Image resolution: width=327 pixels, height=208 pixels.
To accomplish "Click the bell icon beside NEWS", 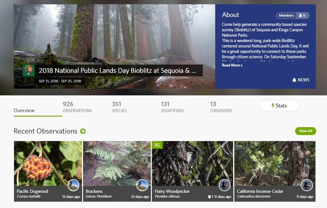I will pos(294,80).
